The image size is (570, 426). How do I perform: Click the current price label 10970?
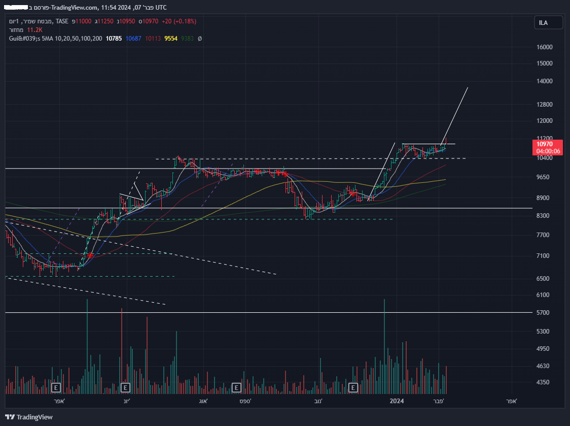545,144
